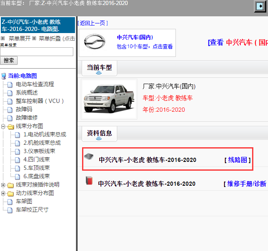Collapse the 线束分布图 tree folder
Screen dimensions: 268x251
(x=3, y=126)
